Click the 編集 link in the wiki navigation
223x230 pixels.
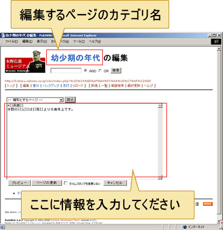[26, 86]
